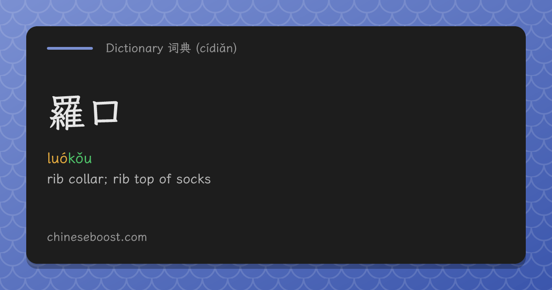Click the large traditional character 羅
Screen dimensions: 552x290
tap(68, 113)
